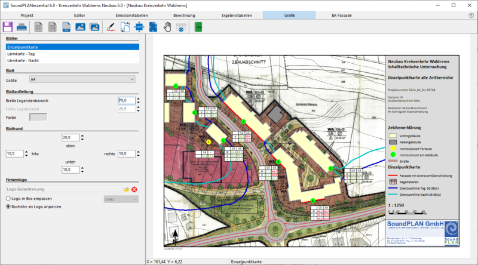This screenshot has height=265, width=478.
Task: Open the Größe A4 dropdown
Action: tap(82, 79)
